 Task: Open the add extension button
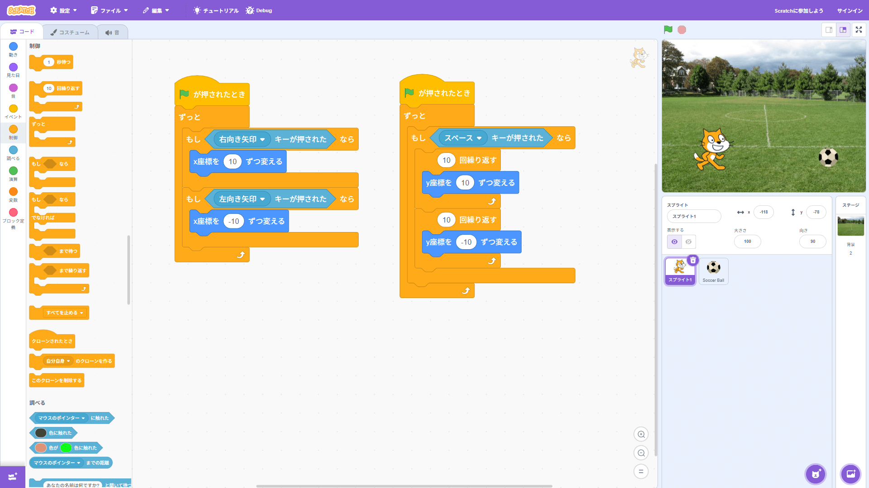[x=13, y=477]
